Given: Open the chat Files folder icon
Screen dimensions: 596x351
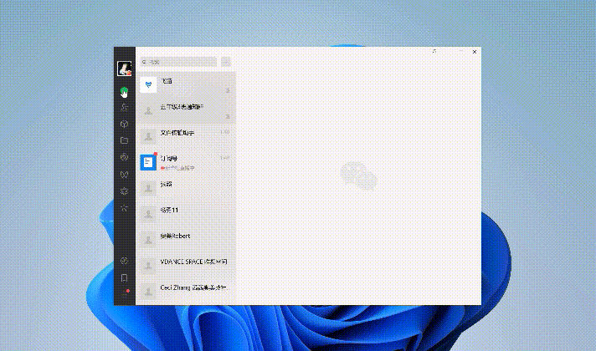Looking at the screenshot, I should coord(124,140).
